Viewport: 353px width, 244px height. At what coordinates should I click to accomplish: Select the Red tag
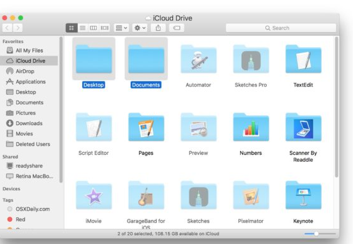[x=29, y=219]
